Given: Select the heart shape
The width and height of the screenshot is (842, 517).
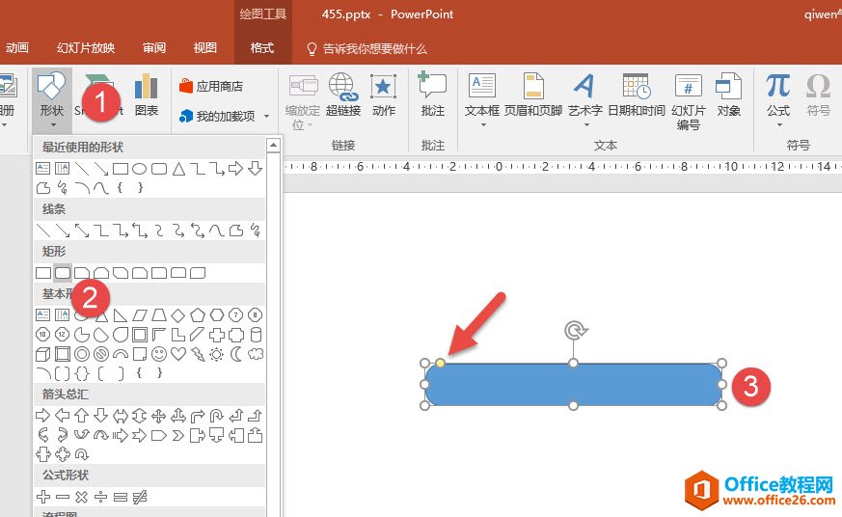Looking at the screenshot, I should (x=178, y=354).
